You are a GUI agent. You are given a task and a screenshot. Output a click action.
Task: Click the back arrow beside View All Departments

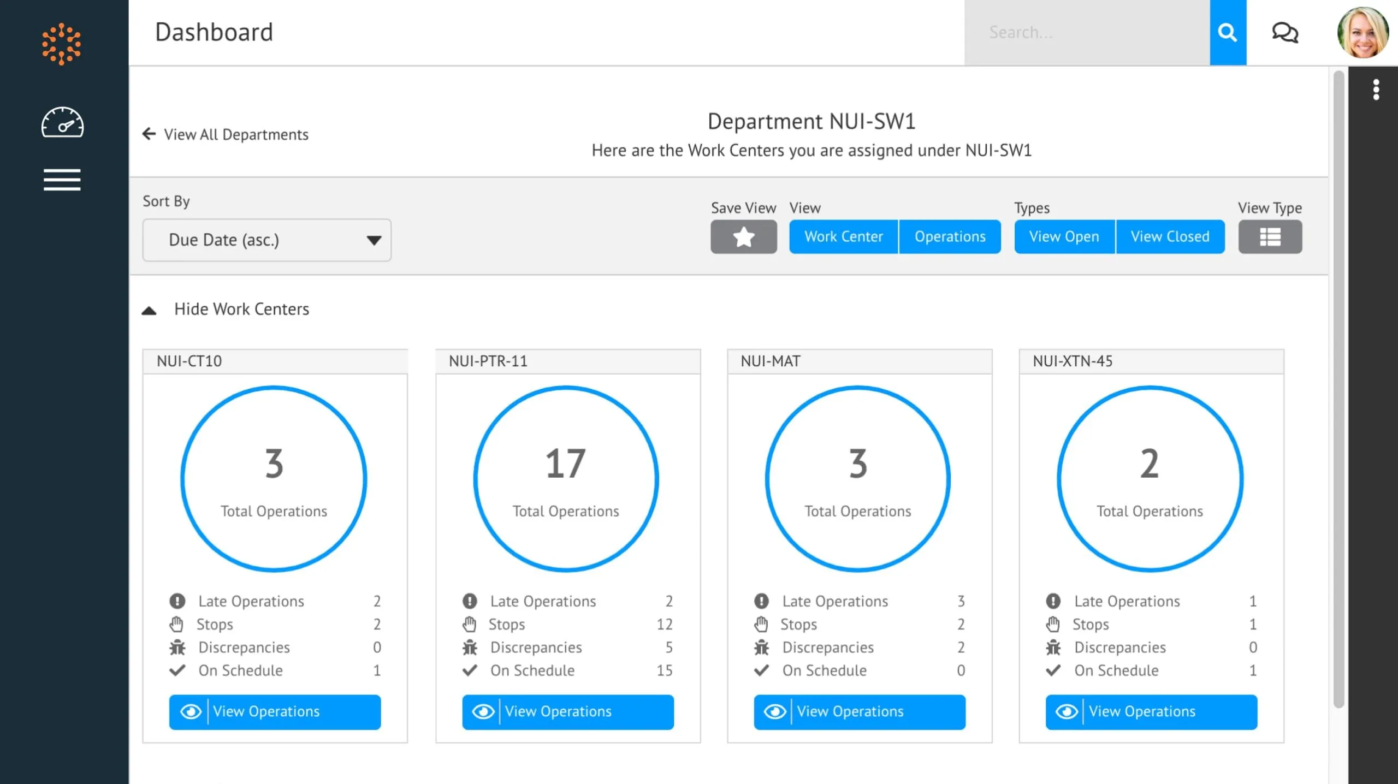click(149, 134)
